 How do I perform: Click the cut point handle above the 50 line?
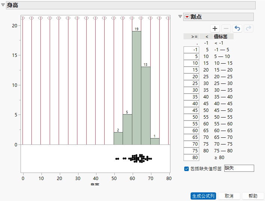click(114, 18)
